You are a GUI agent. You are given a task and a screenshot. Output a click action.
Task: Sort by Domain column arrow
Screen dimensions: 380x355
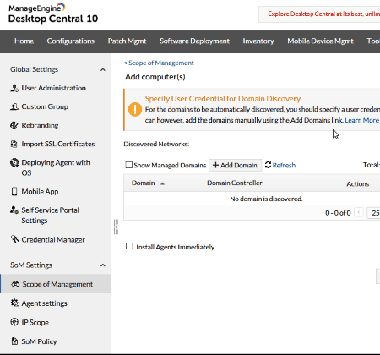coord(162,183)
